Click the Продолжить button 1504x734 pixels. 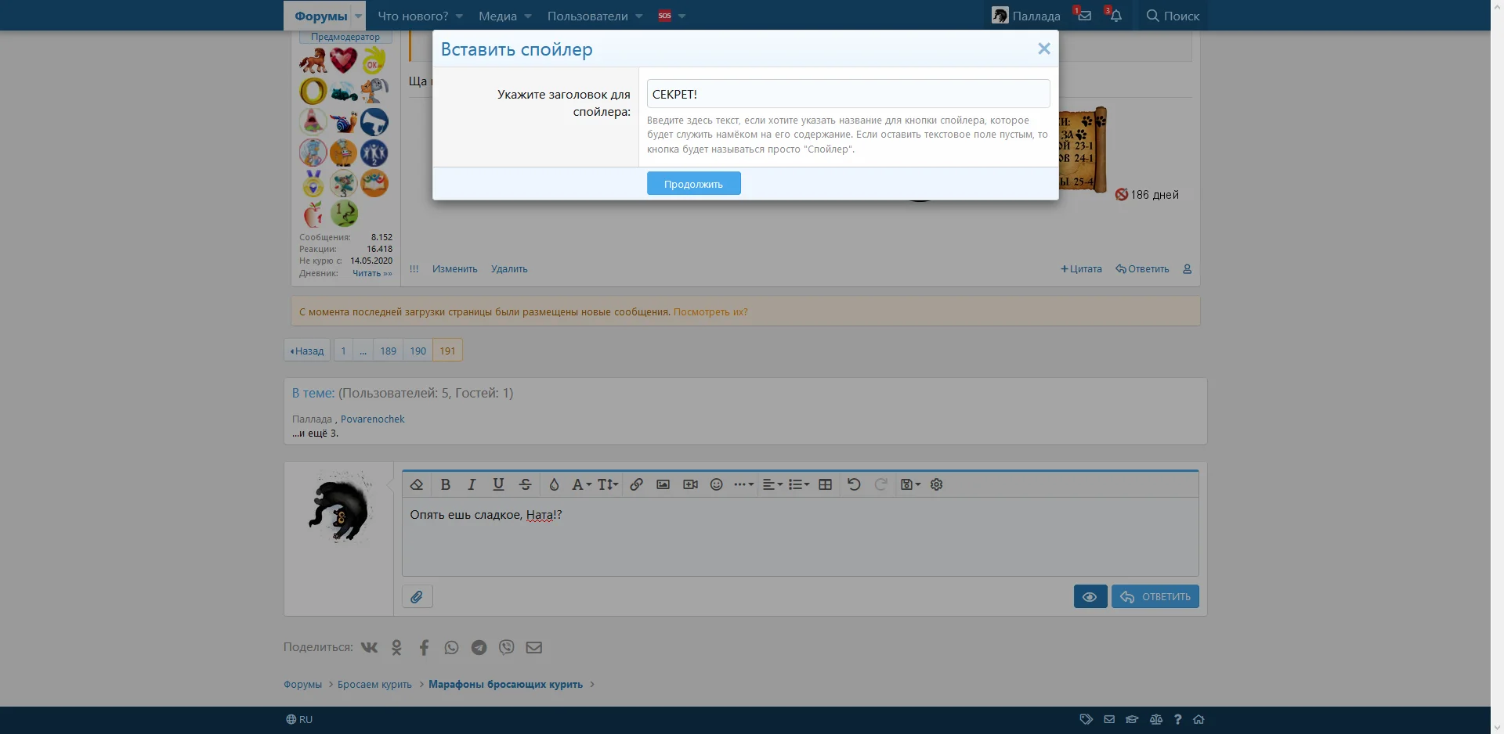(x=693, y=184)
